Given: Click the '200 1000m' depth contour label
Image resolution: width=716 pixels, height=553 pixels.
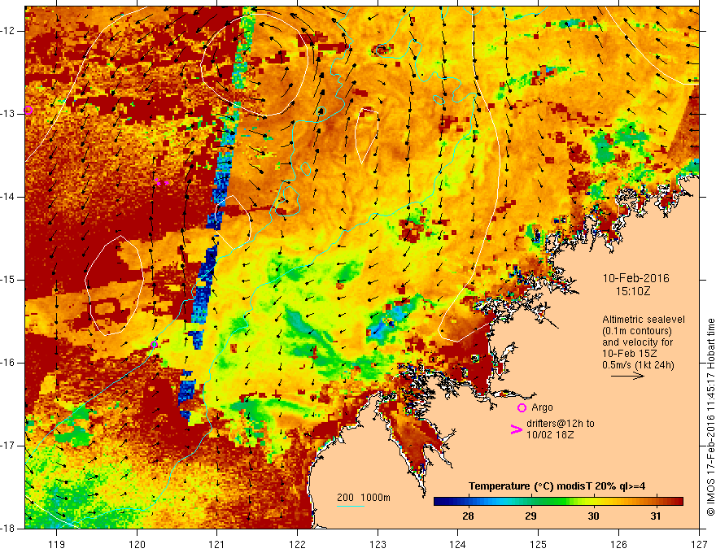Looking at the screenshot, I should (x=364, y=498).
